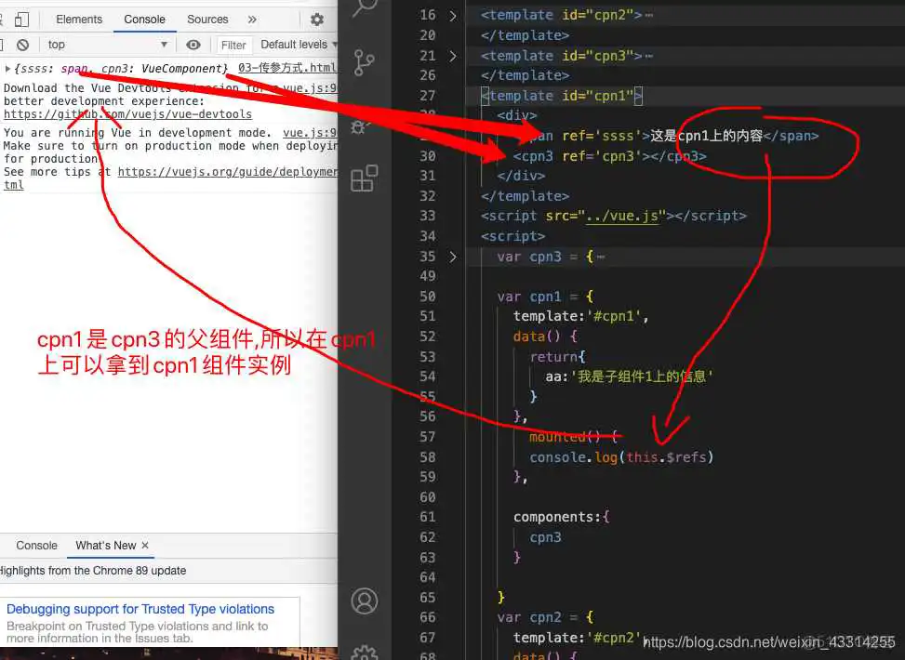Show more DevTools tabs chevron

(252, 20)
